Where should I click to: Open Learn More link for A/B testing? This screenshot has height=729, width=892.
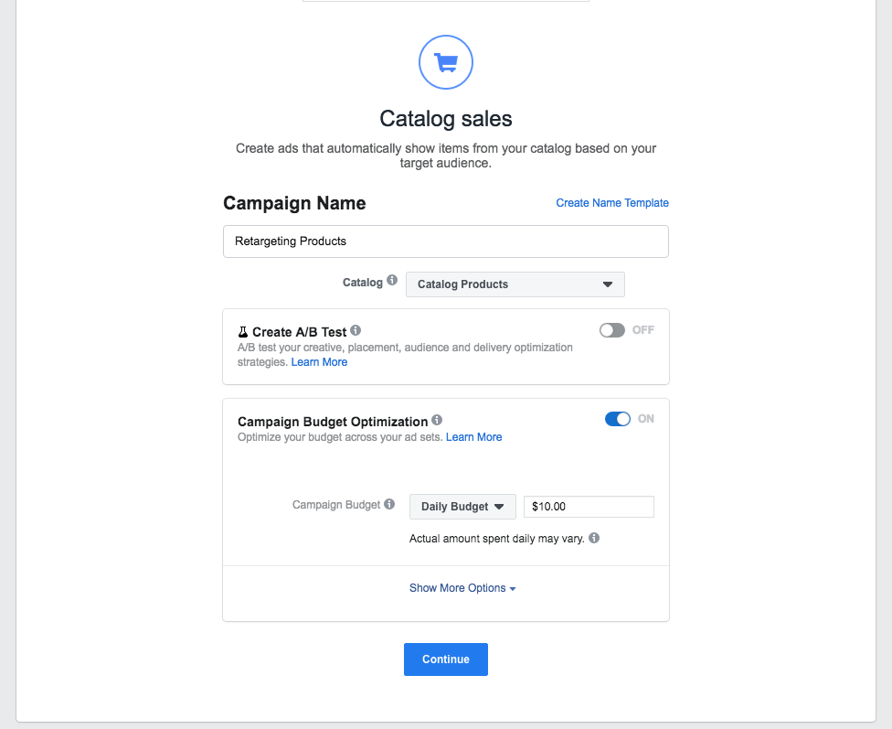319,362
